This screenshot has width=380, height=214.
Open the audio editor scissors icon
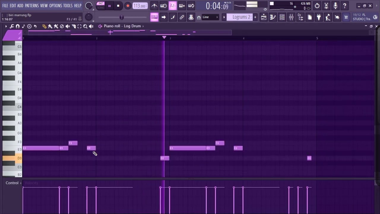pyautogui.click(x=326, y=6)
